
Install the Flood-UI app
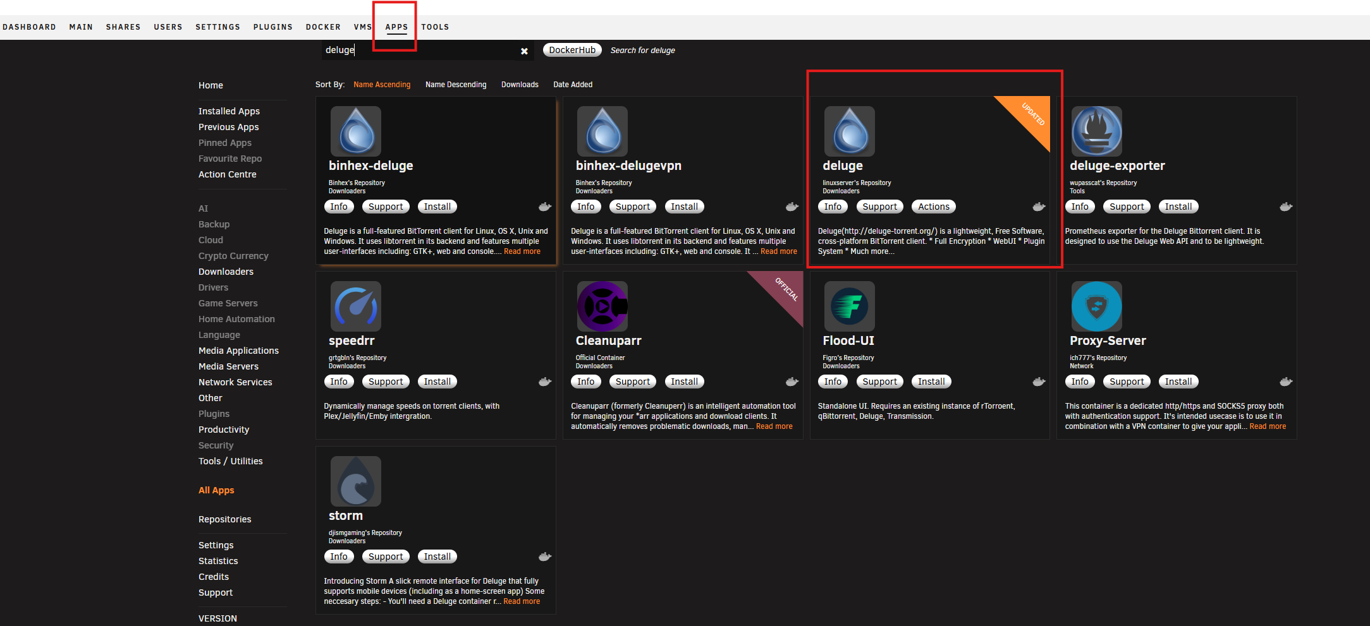(931, 382)
